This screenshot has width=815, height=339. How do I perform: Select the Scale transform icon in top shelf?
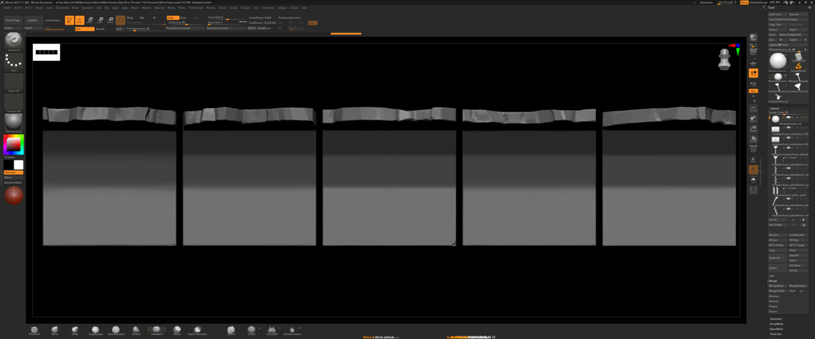(100, 20)
